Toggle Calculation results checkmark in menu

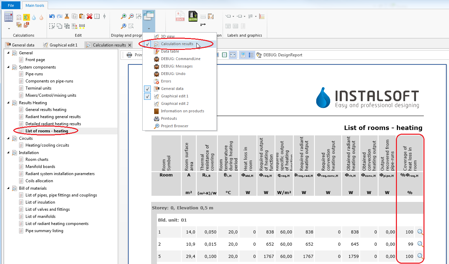pos(147,44)
